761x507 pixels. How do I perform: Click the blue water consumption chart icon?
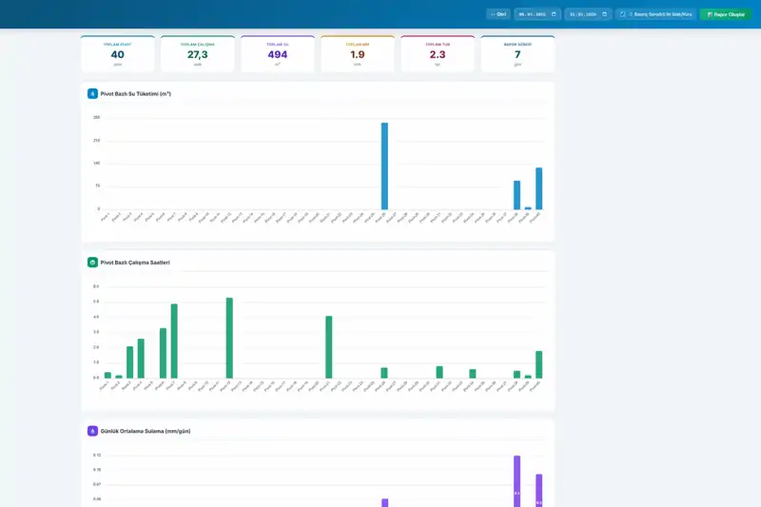click(92, 94)
